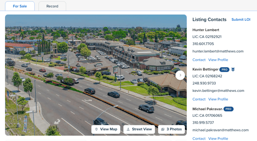The width and height of the screenshot is (257, 141).
Task: Click license LIC: CA 01706065
Action: coord(207,115)
